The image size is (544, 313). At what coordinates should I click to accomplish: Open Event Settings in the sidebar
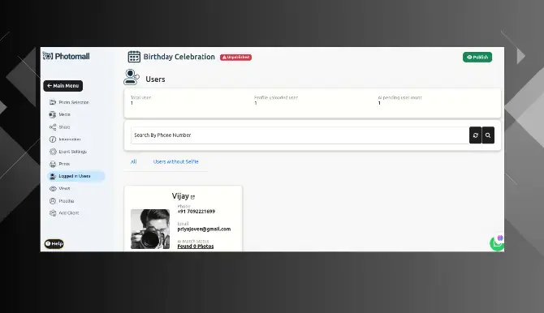tap(68, 152)
